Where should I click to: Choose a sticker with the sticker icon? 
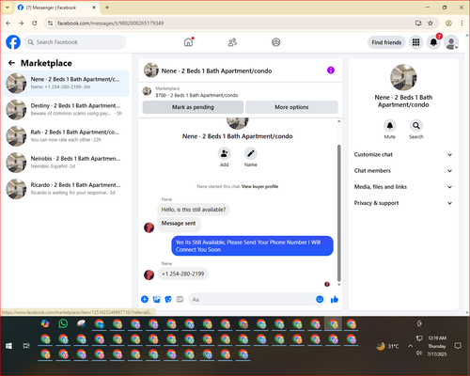point(168,299)
